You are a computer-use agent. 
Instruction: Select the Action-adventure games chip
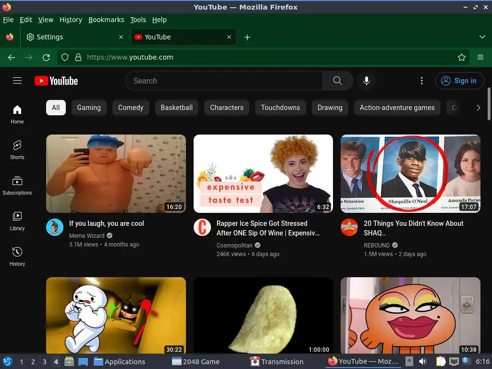point(397,108)
